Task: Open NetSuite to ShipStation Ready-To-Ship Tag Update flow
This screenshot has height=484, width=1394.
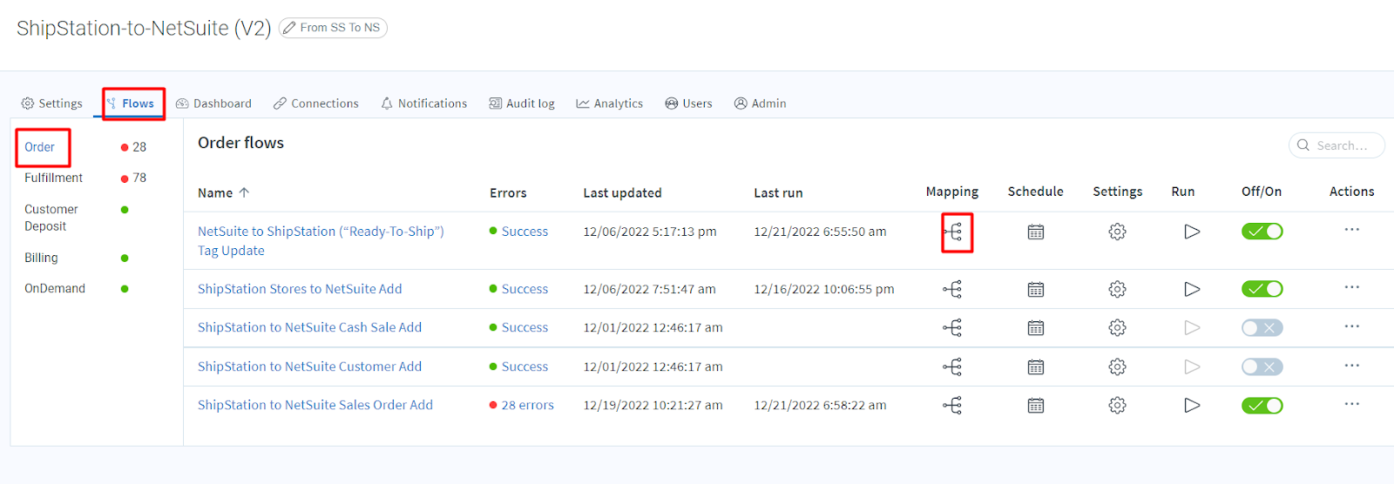Action: tap(321, 241)
